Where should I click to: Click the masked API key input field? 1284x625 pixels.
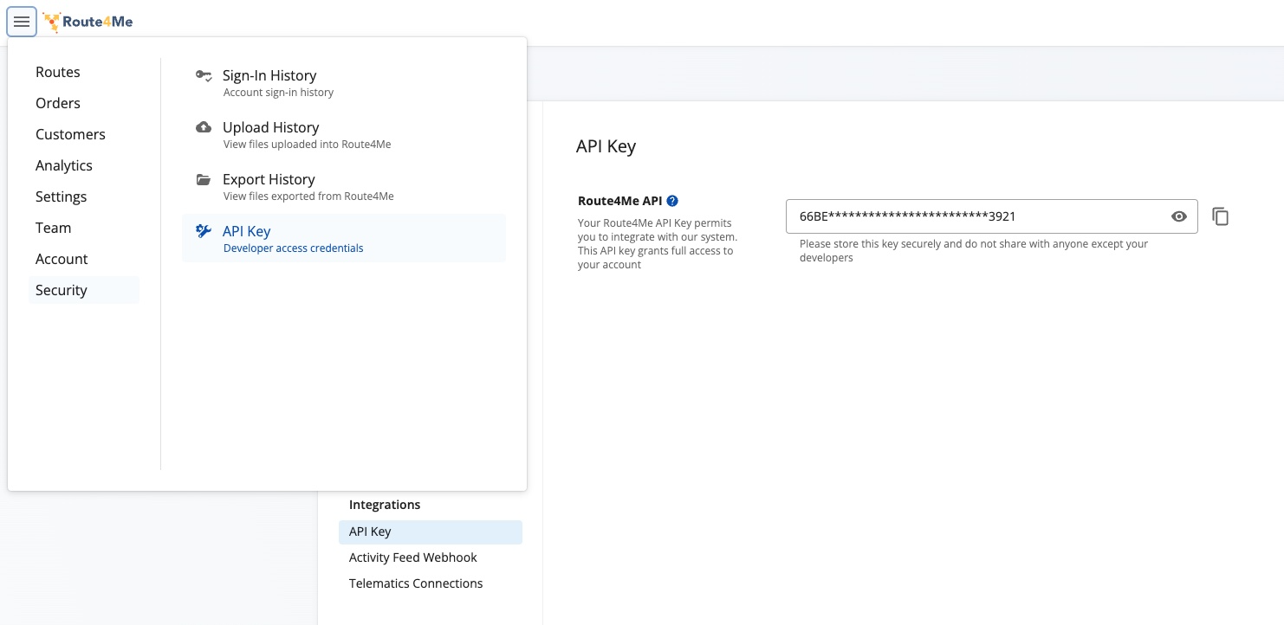(x=992, y=216)
